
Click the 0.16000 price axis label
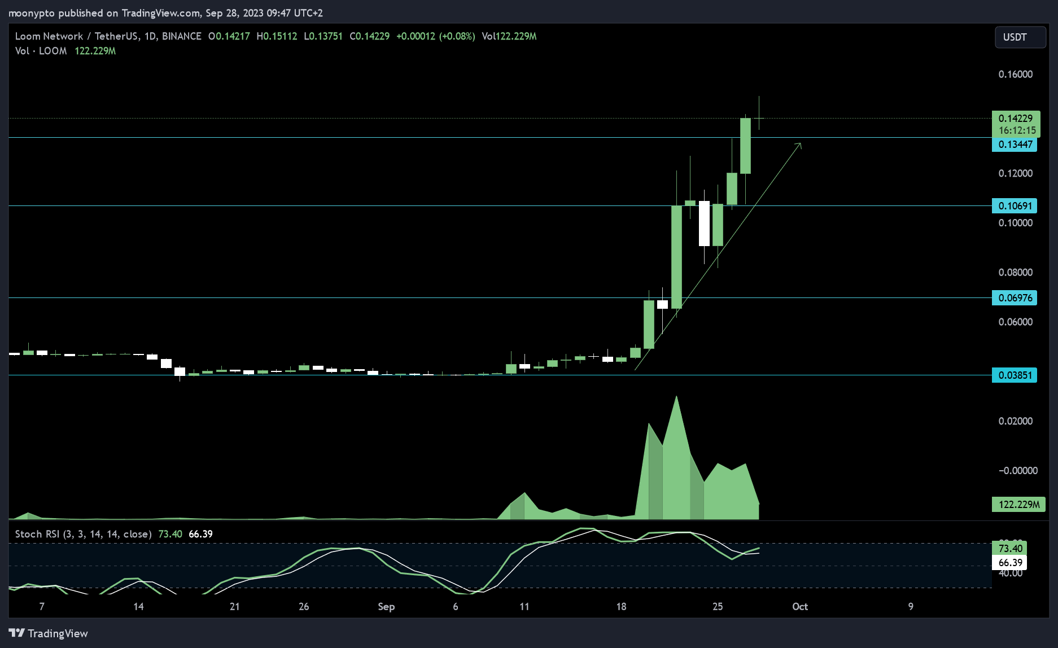coord(1015,75)
